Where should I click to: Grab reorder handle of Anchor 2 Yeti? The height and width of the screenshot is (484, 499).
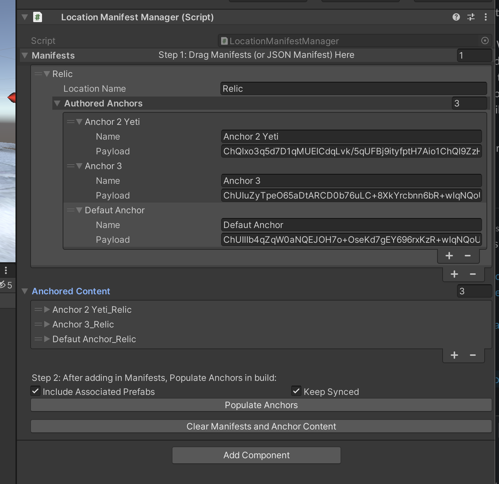point(70,122)
